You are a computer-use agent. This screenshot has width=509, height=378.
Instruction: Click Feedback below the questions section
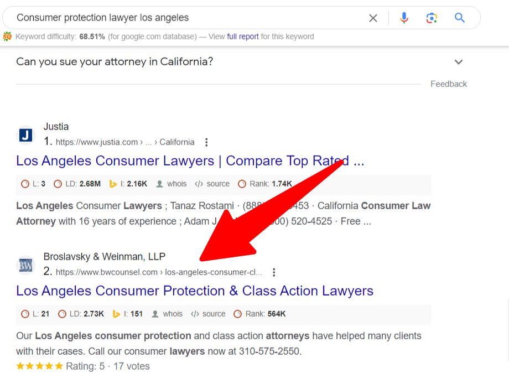tap(449, 84)
